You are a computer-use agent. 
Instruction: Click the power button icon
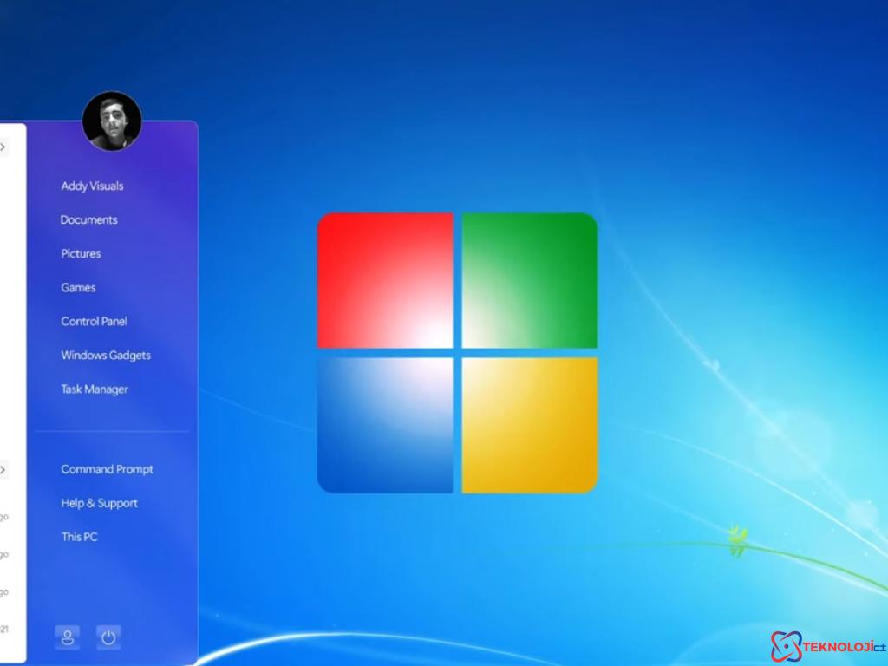pos(108,637)
